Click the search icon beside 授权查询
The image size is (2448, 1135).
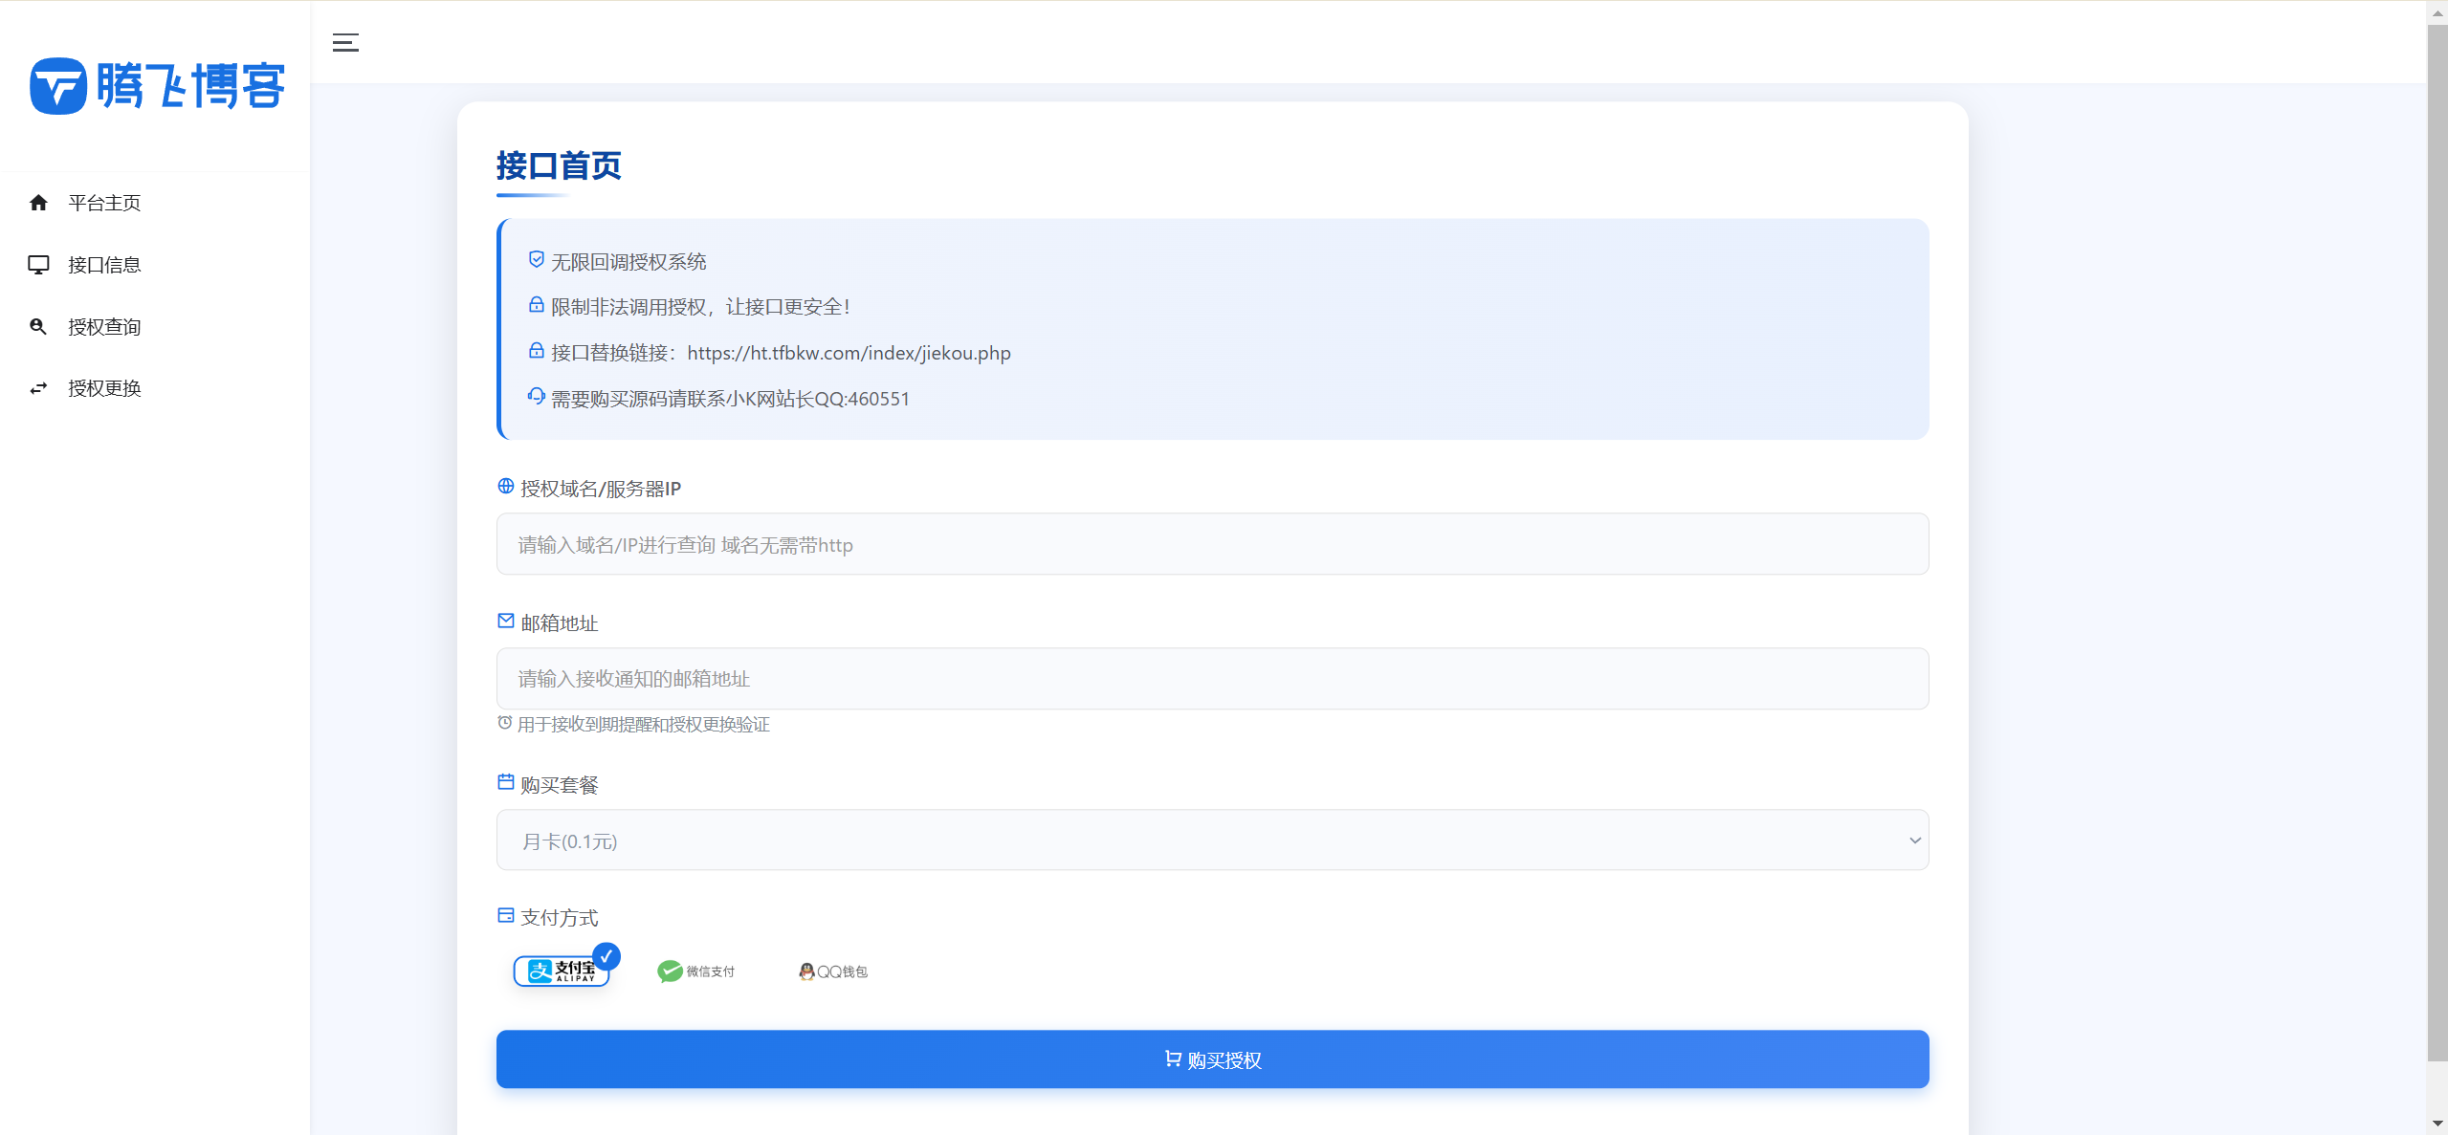point(38,327)
